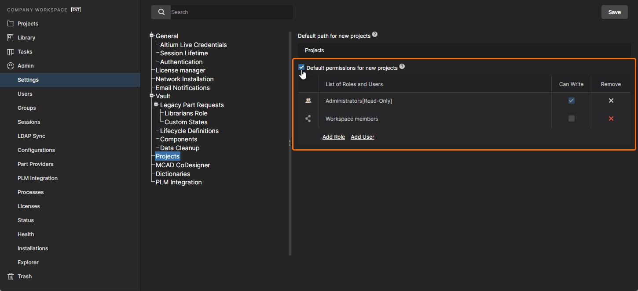
Task: Open Users in the Admin menu
Action: coord(25,94)
